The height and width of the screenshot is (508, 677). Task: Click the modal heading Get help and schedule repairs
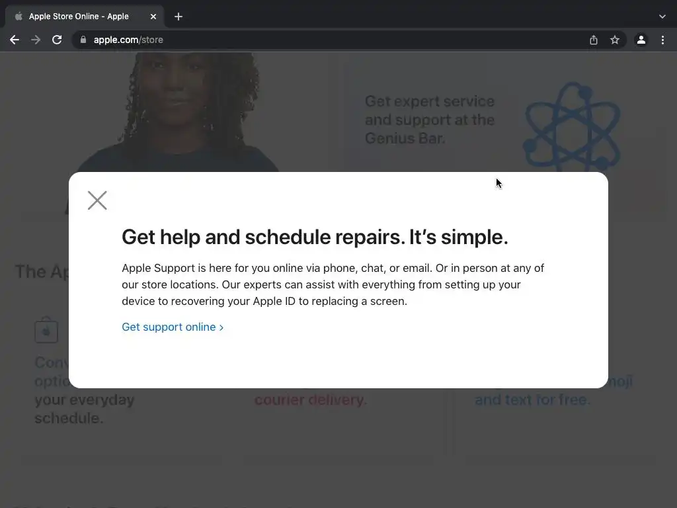pos(315,237)
